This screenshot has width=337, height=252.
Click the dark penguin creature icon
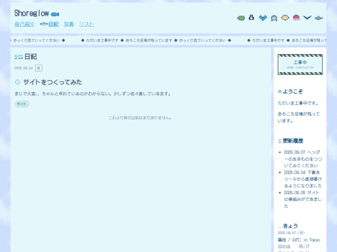click(x=252, y=17)
